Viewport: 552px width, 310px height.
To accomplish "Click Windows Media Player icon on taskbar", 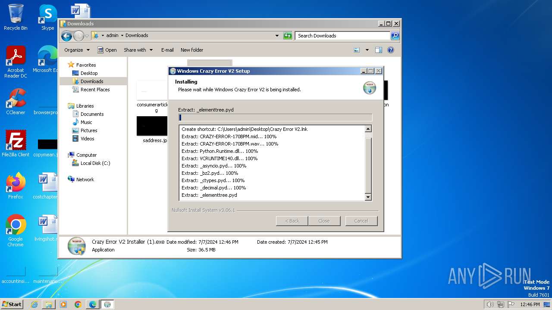I will [63, 304].
